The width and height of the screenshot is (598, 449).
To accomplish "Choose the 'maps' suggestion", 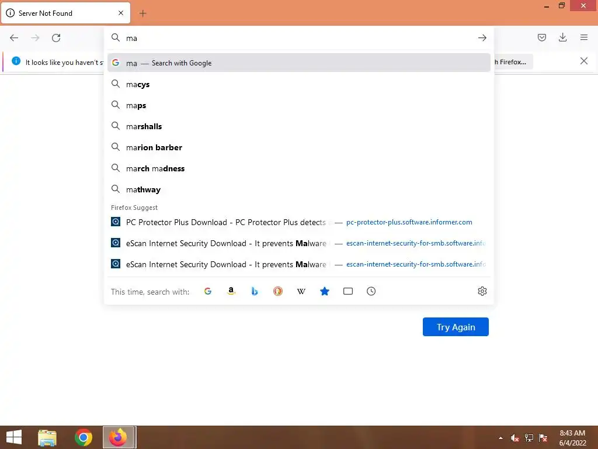I will coord(299,105).
